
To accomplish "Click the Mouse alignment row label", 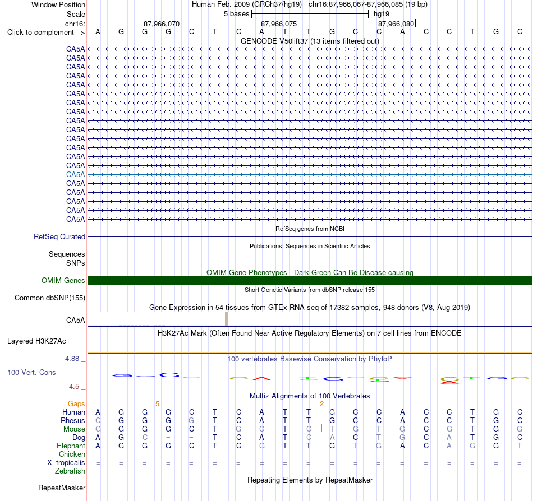I will tap(74, 429).
